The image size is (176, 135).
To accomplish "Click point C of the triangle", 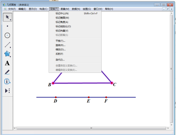I will [112, 83].
